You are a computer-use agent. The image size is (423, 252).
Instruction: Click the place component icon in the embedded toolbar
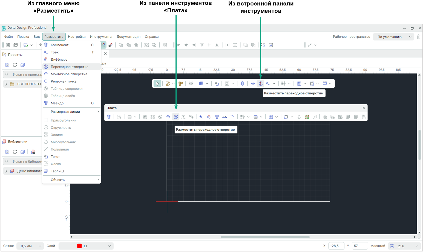tap(242, 84)
